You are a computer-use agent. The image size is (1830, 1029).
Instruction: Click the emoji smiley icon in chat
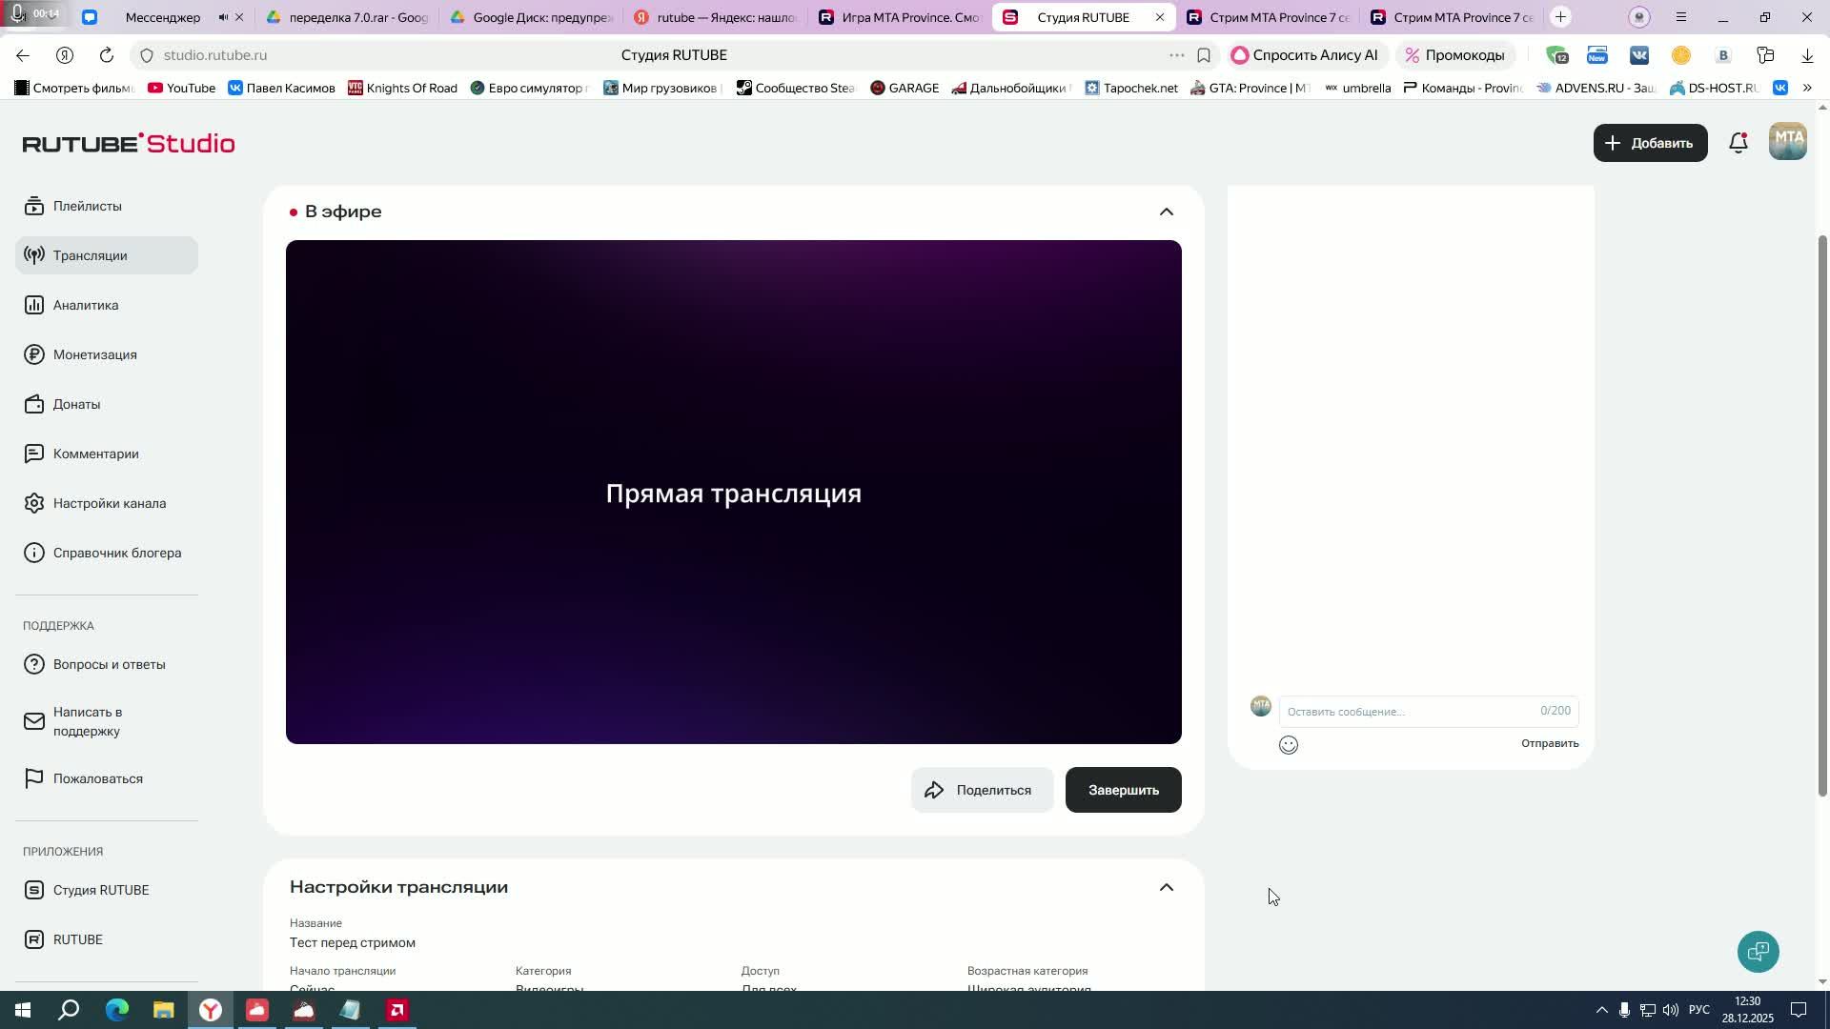click(x=1288, y=745)
